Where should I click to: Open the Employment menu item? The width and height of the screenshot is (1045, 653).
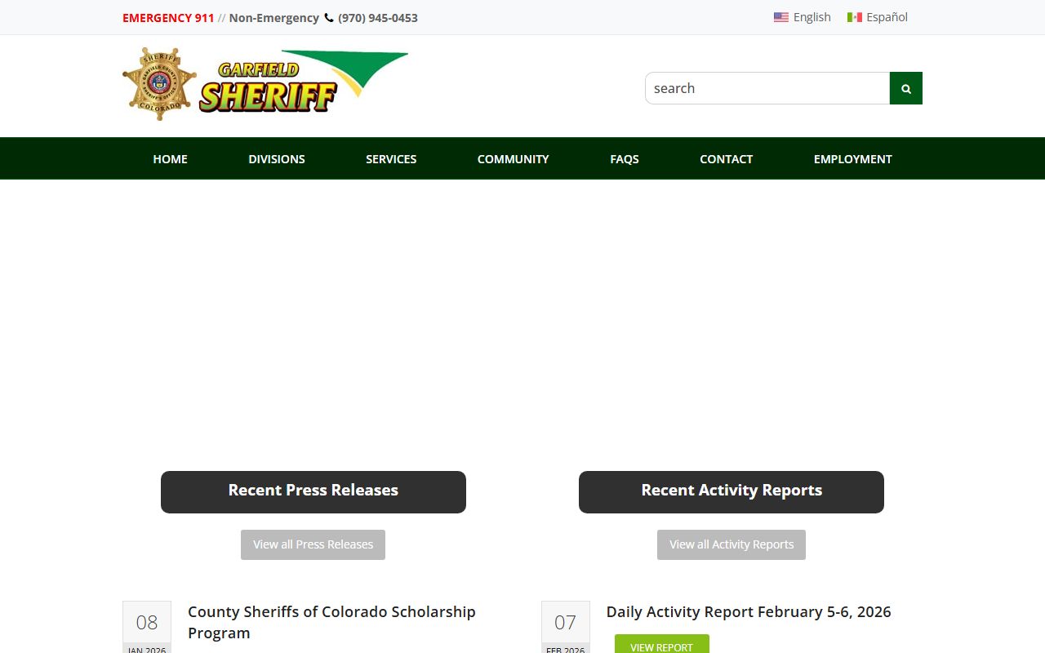click(852, 159)
